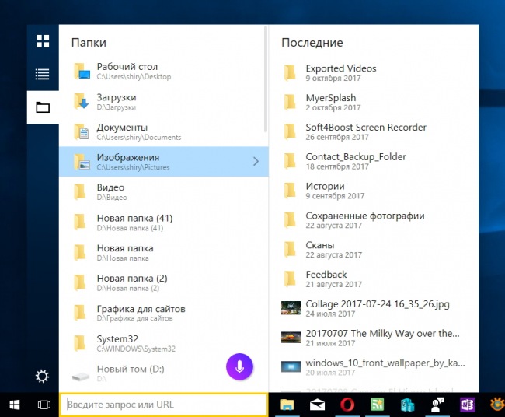Click the Feedback item name
This screenshot has height=417, width=505.
pos(326,275)
